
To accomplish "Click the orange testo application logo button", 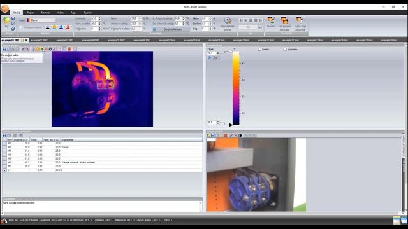I will 4,8.
